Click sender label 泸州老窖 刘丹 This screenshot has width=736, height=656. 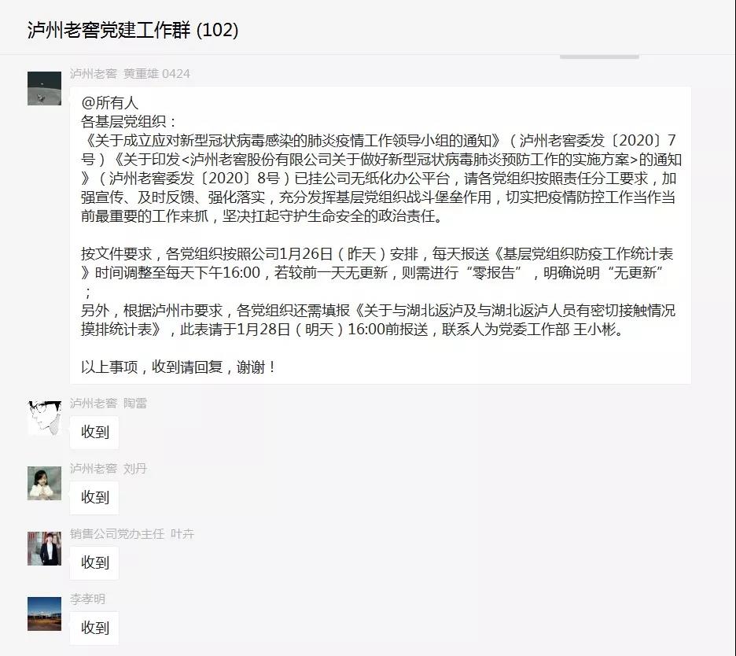(x=109, y=469)
